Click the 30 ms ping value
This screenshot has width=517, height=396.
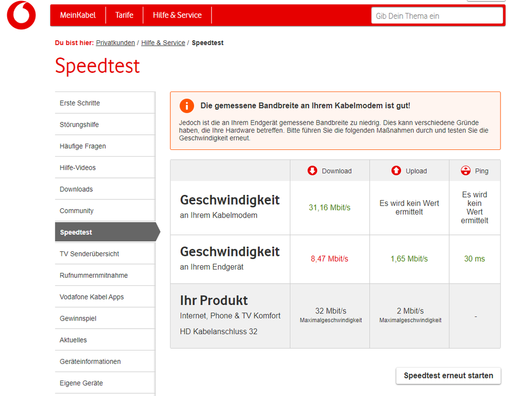tap(475, 259)
